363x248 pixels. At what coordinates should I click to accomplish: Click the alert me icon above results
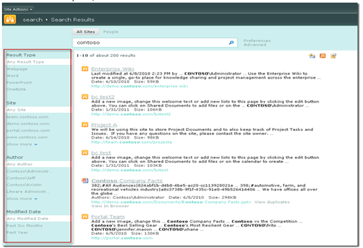312,56
